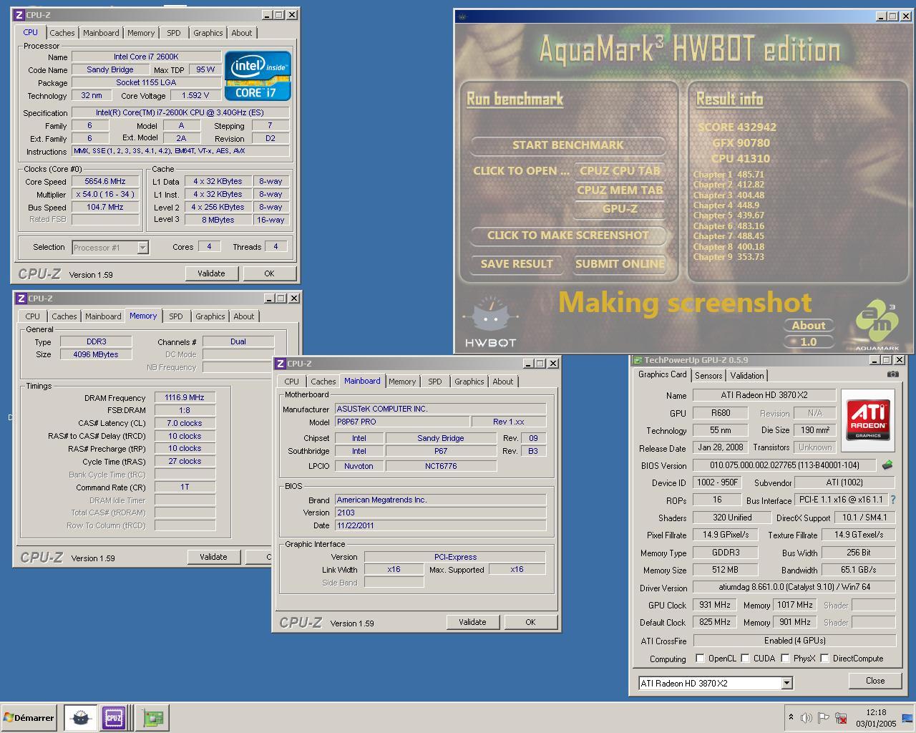The width and height of the screenshot is (916, 733).
Task: Click the AquaMark window title icon
Action: 462,16
